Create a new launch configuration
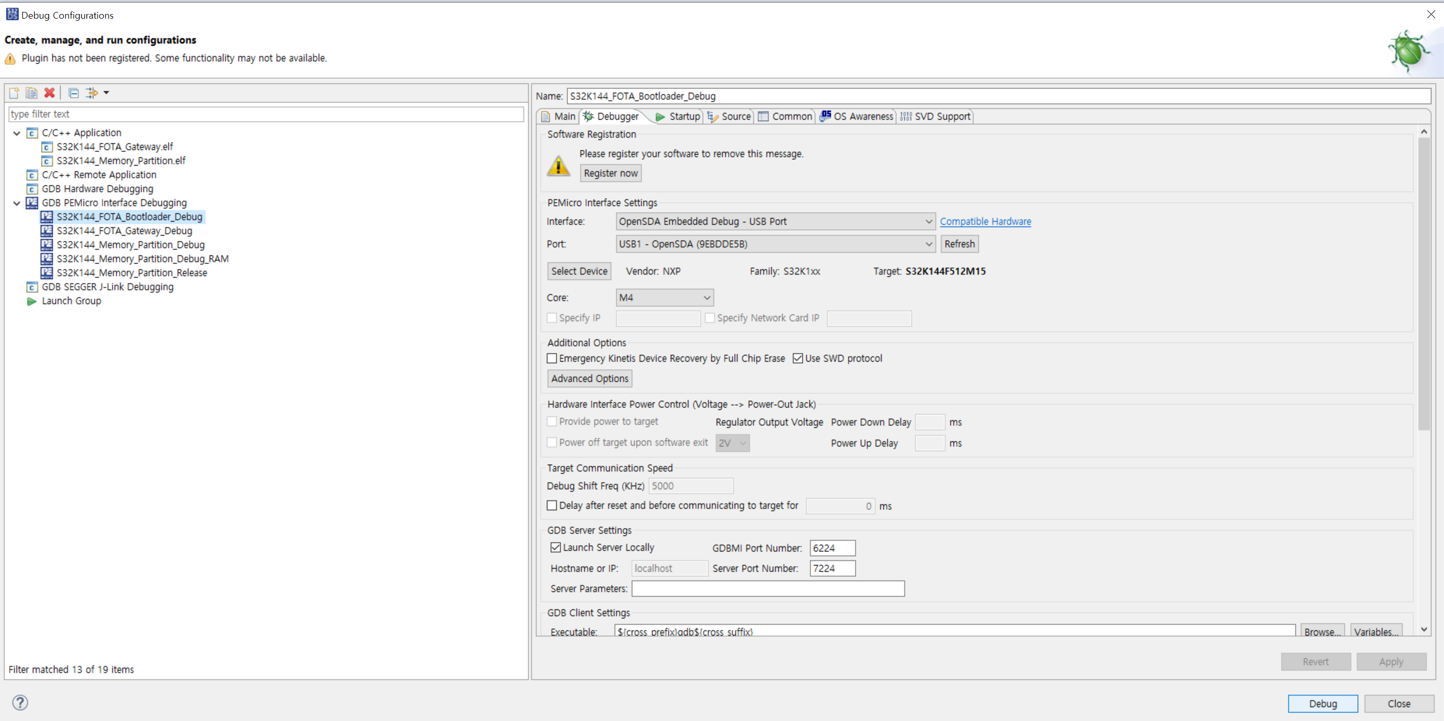Screen dimensions: 1444x721 point(14,92)
